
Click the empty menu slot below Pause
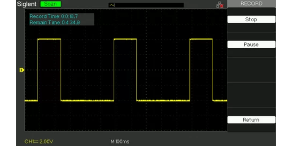tap(251, 70)
